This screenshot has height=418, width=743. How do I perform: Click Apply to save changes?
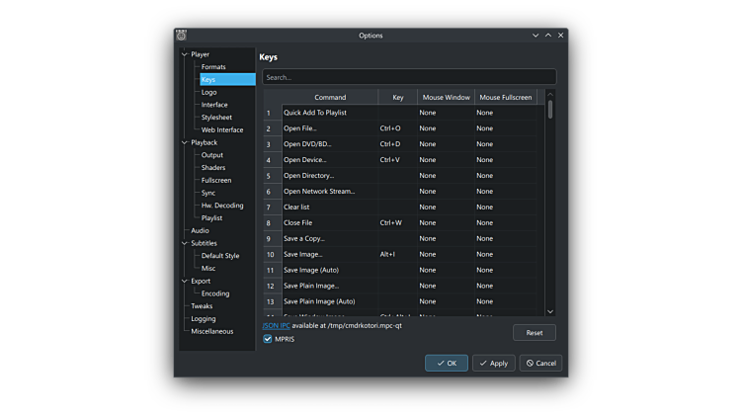click(x=493, y=363)
